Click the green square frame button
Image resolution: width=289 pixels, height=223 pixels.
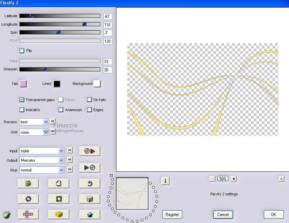(59, 199)
